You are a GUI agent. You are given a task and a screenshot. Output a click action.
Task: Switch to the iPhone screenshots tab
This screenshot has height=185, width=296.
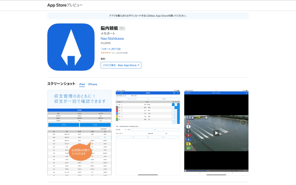click(x=93, y=84)
